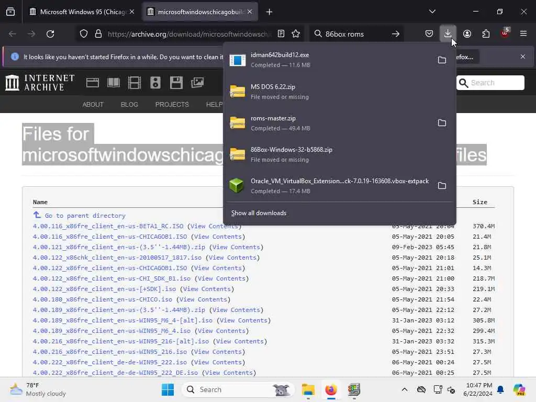This screenshot has height=402, width=536.
Task: Reload the current page
Action: tap(50, 34)
